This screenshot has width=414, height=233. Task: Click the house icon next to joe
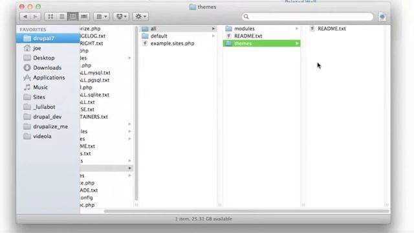click(27, 48)
